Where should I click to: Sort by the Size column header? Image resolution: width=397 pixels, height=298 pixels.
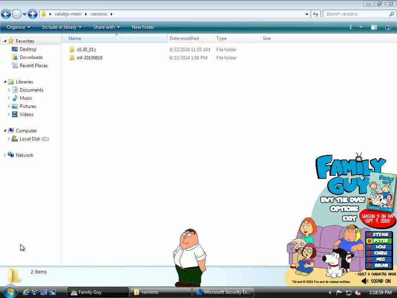point(276,38)
